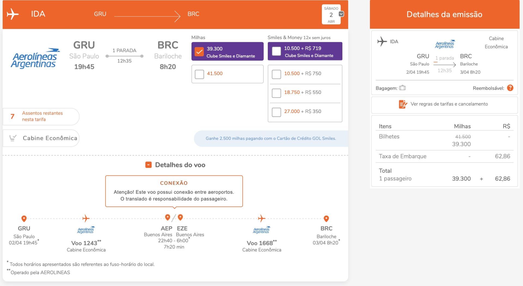Viewport: 523px width, 286px height.
Task: Click the Reembolsável question mark help icon
Action: point(510,88)
